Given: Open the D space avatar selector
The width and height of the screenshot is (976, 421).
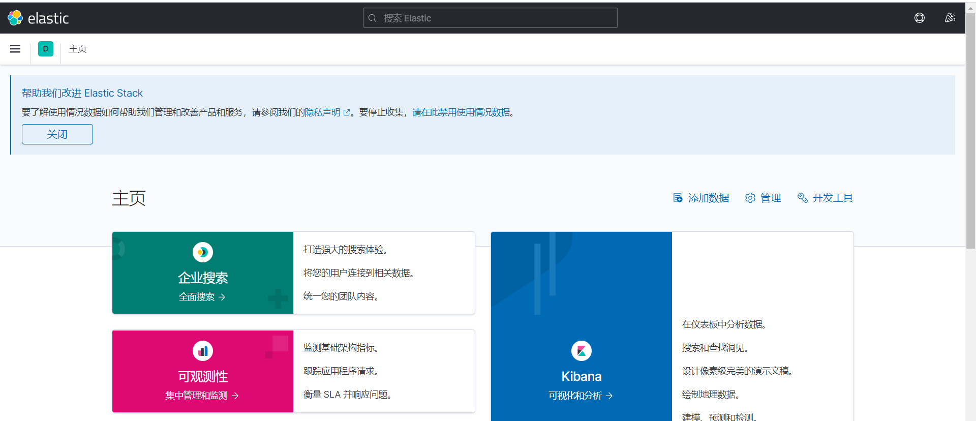Looking at the screenshot, I should pos(46,49).
